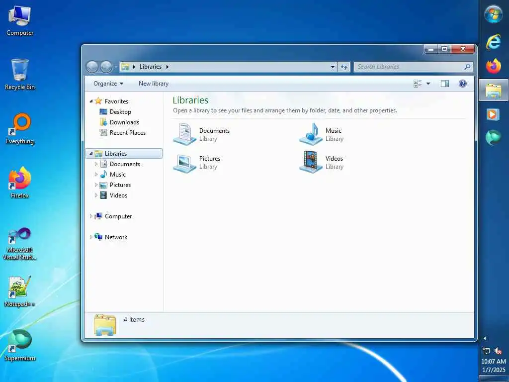Image resolution: width=509 pixels, height=382 pixels.
Task: Click the 4 items text in details pane
Action: (134, 320)
